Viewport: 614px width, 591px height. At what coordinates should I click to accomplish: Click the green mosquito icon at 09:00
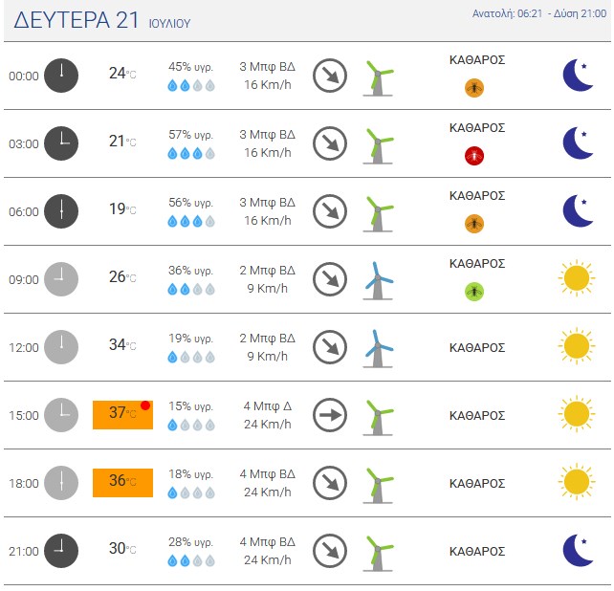pos(474,292)
